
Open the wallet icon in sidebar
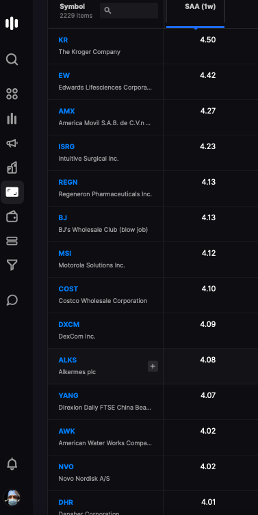point(12,217)
